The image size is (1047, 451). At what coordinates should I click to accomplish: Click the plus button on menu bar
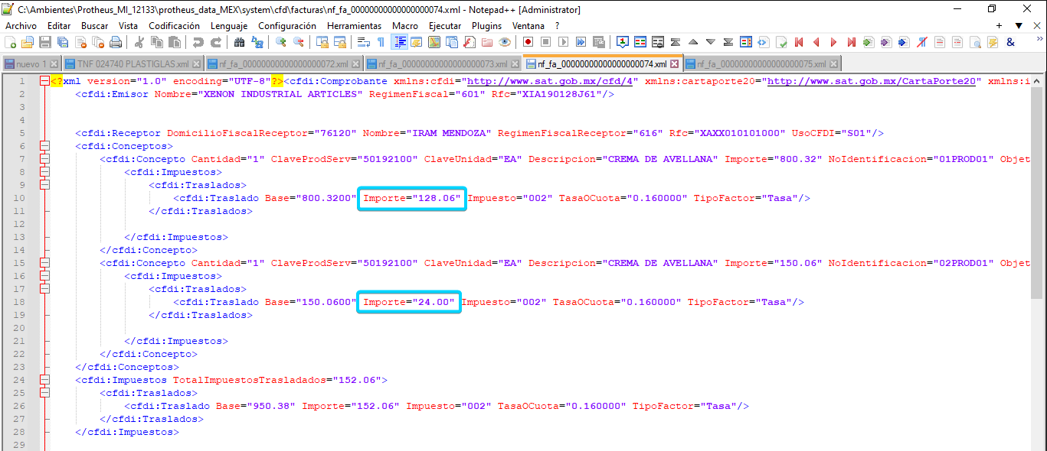pos(999,25)
